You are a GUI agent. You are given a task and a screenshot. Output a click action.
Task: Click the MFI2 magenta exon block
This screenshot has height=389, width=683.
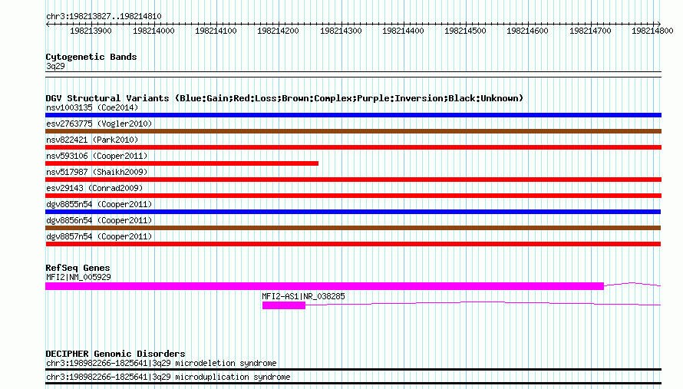(325, 286)
